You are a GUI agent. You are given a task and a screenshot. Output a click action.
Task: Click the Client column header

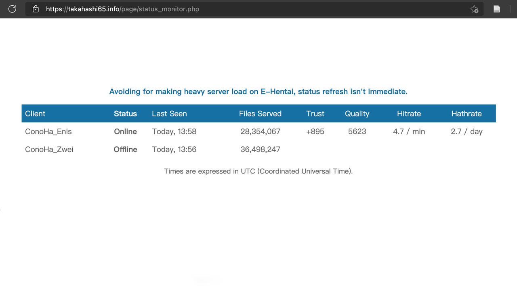pos(35,114)
